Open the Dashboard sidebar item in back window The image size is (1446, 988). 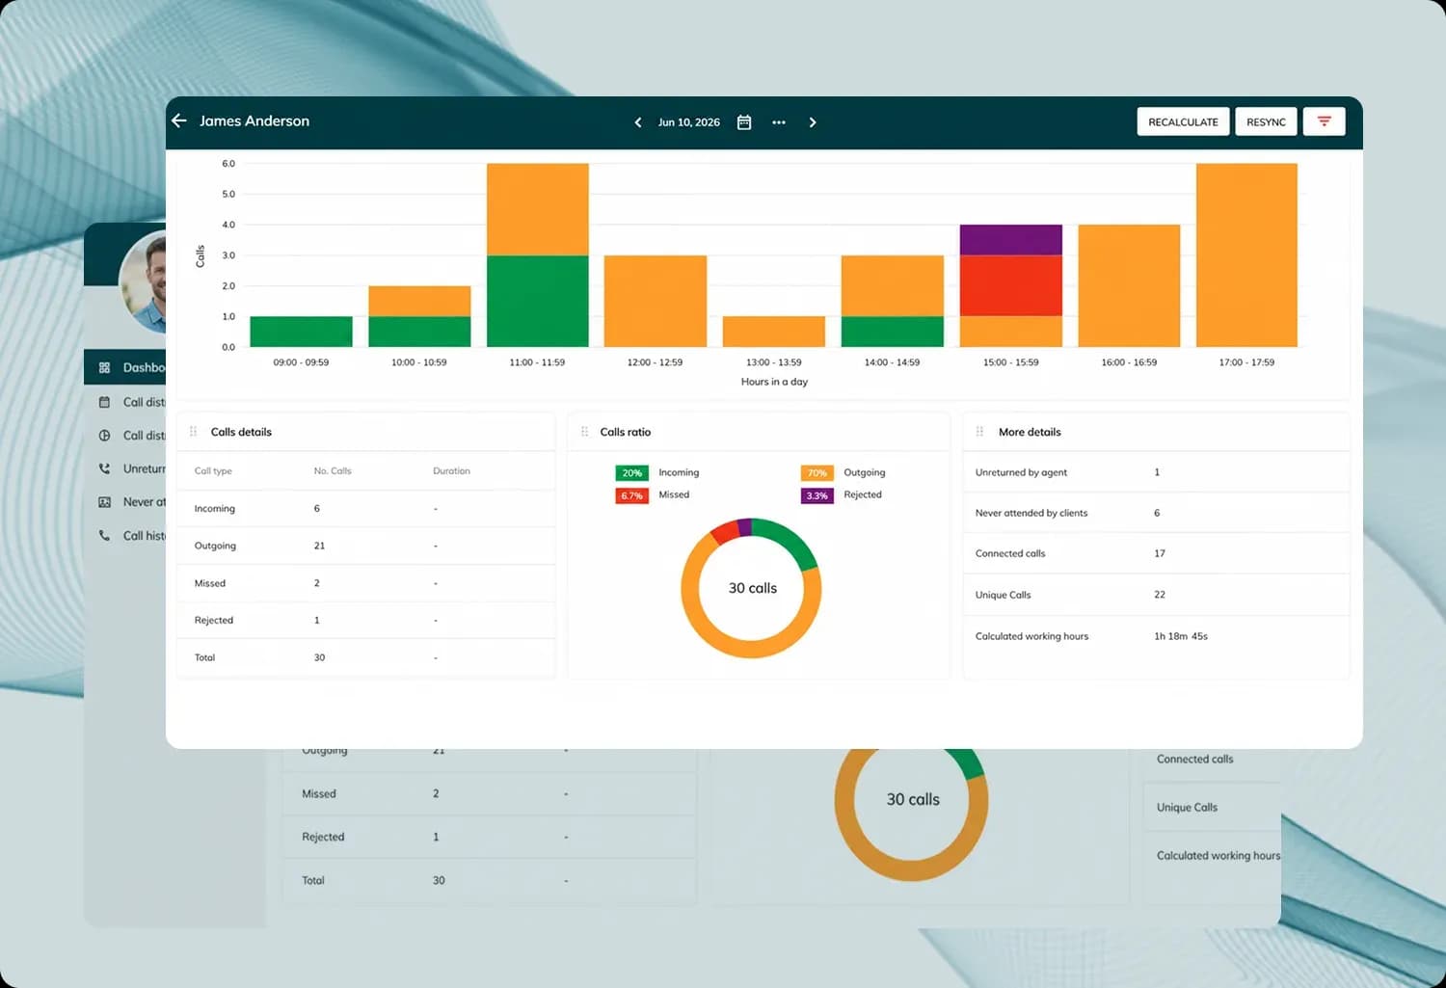[125, 367]
